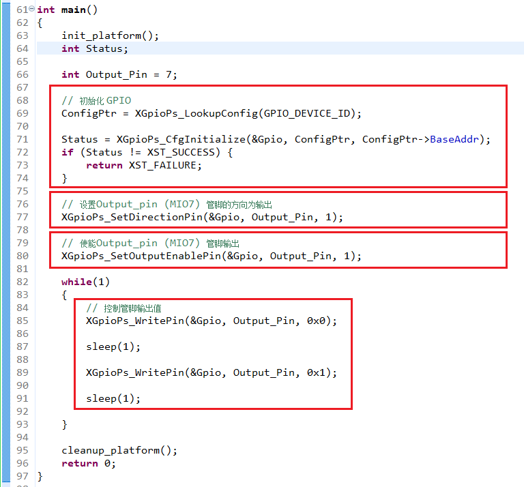Click 'return 0;' statement
This screenshot has width=524, height=487.
(x=89, y=464)
